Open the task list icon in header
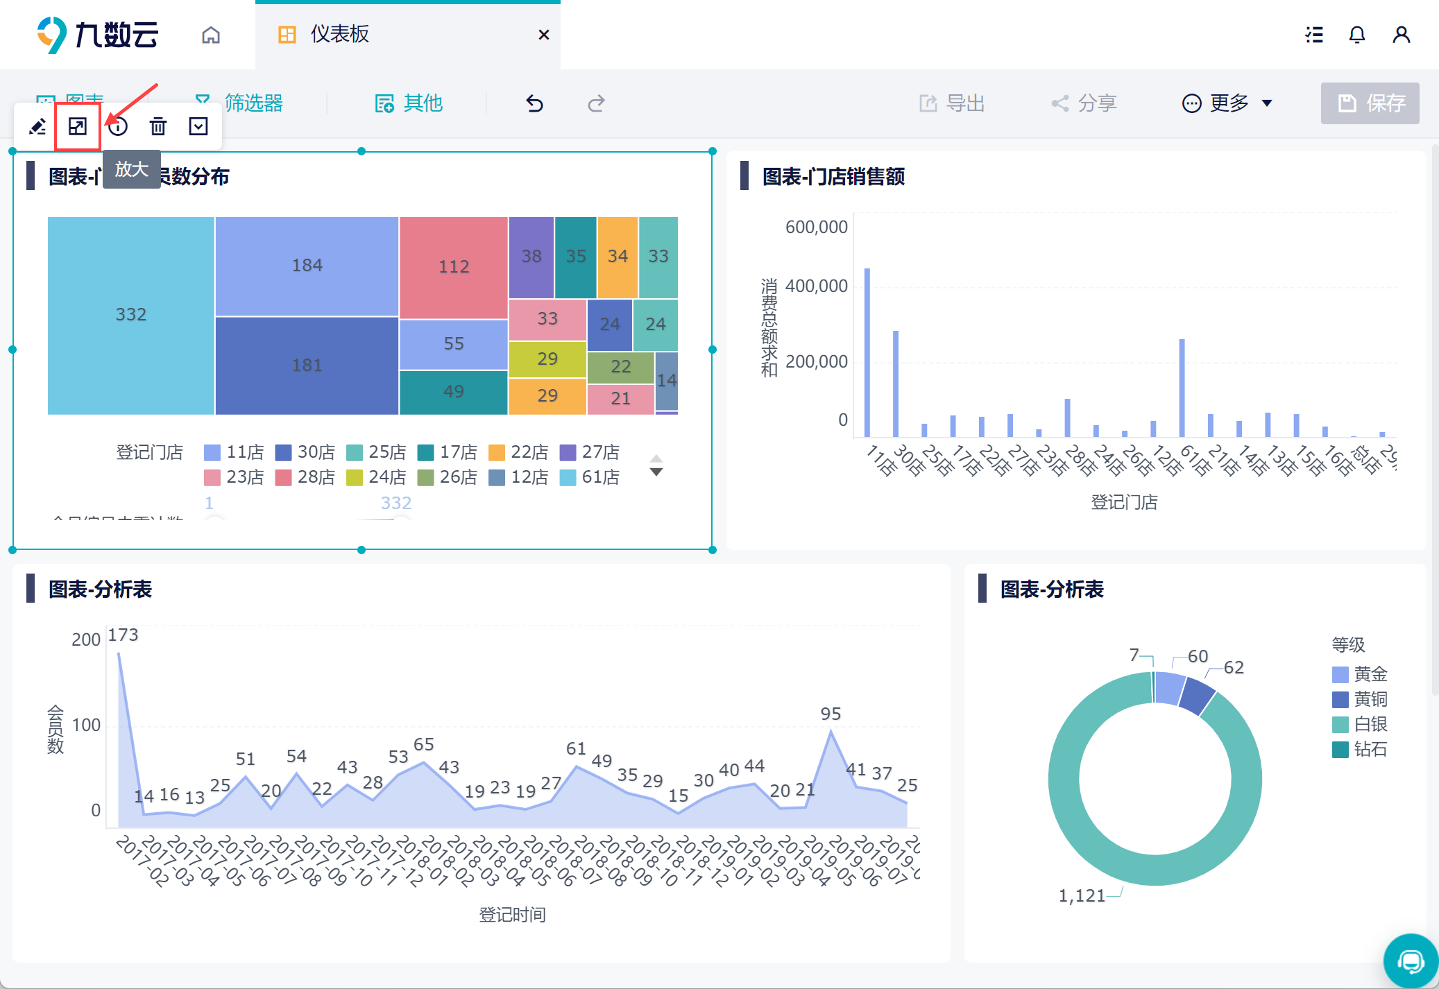The height and width of the screenshot is (989, 1439). (1314, 35)
